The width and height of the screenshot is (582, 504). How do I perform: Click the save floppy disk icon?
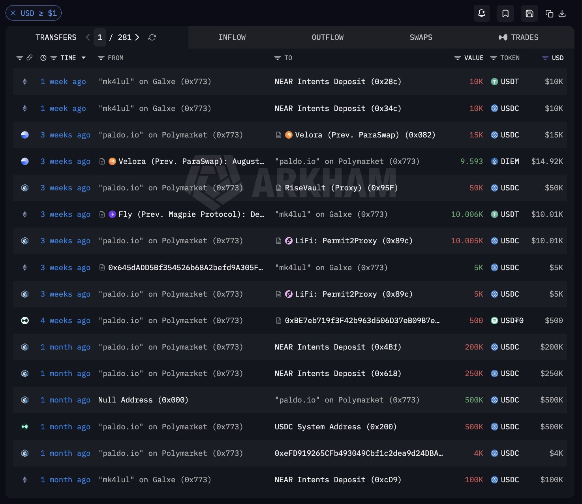tap(529, 13)
